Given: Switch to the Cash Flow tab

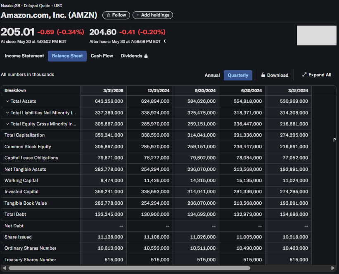Looking at the screenshot, I should pos(102,56).
